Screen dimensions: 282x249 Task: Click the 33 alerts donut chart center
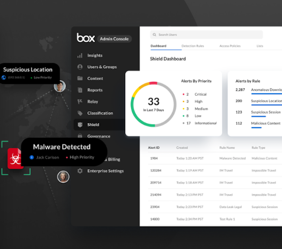point(154,104)
